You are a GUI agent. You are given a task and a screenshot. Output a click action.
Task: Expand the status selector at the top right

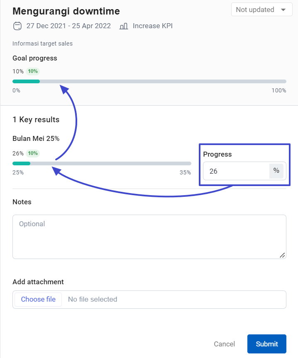[x=261, y=9]
